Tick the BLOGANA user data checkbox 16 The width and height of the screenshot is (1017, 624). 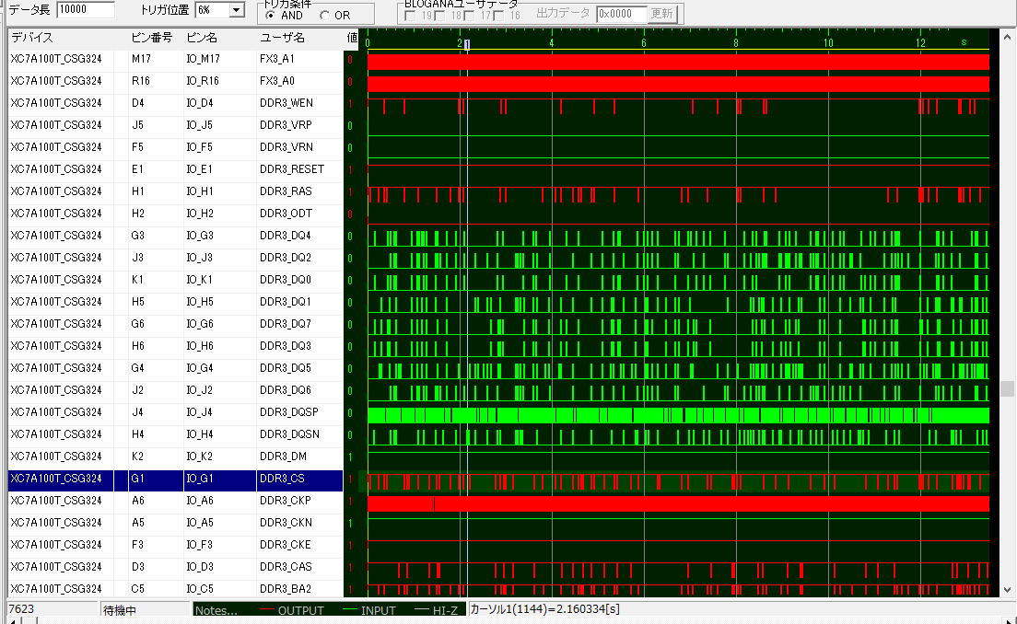pyautogui.click(x=499, y=15)
